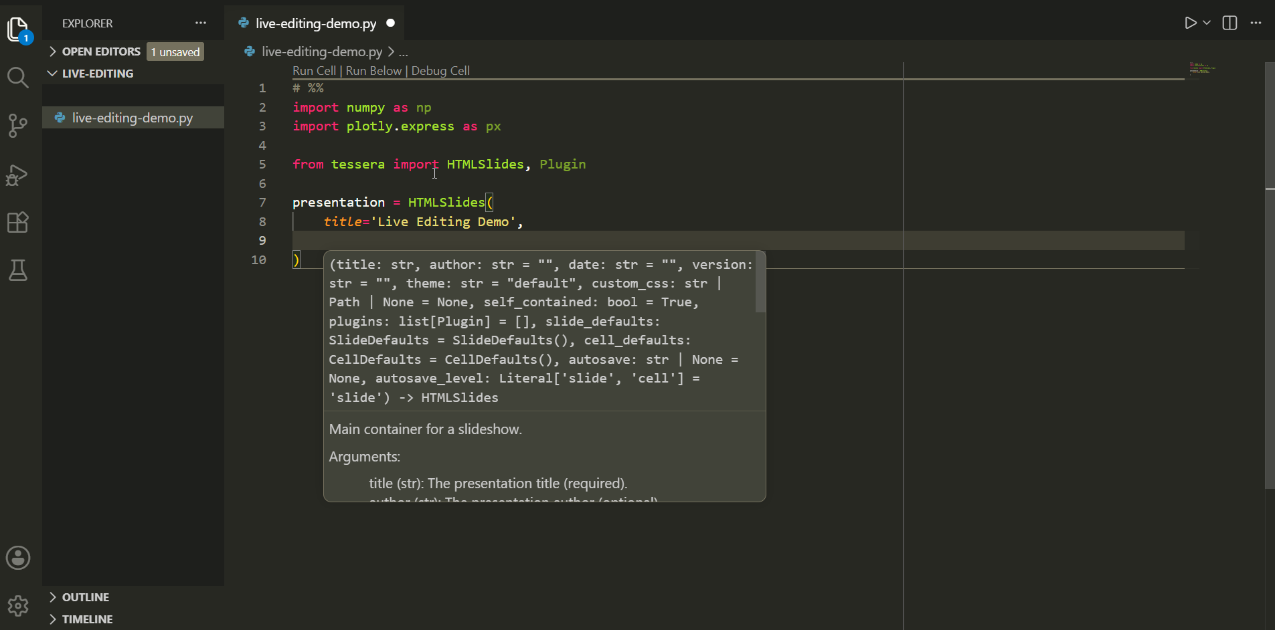Viewport: 1275px width, 630px height.
Task: Click 'tessera' module name
Action: (358, 165)
